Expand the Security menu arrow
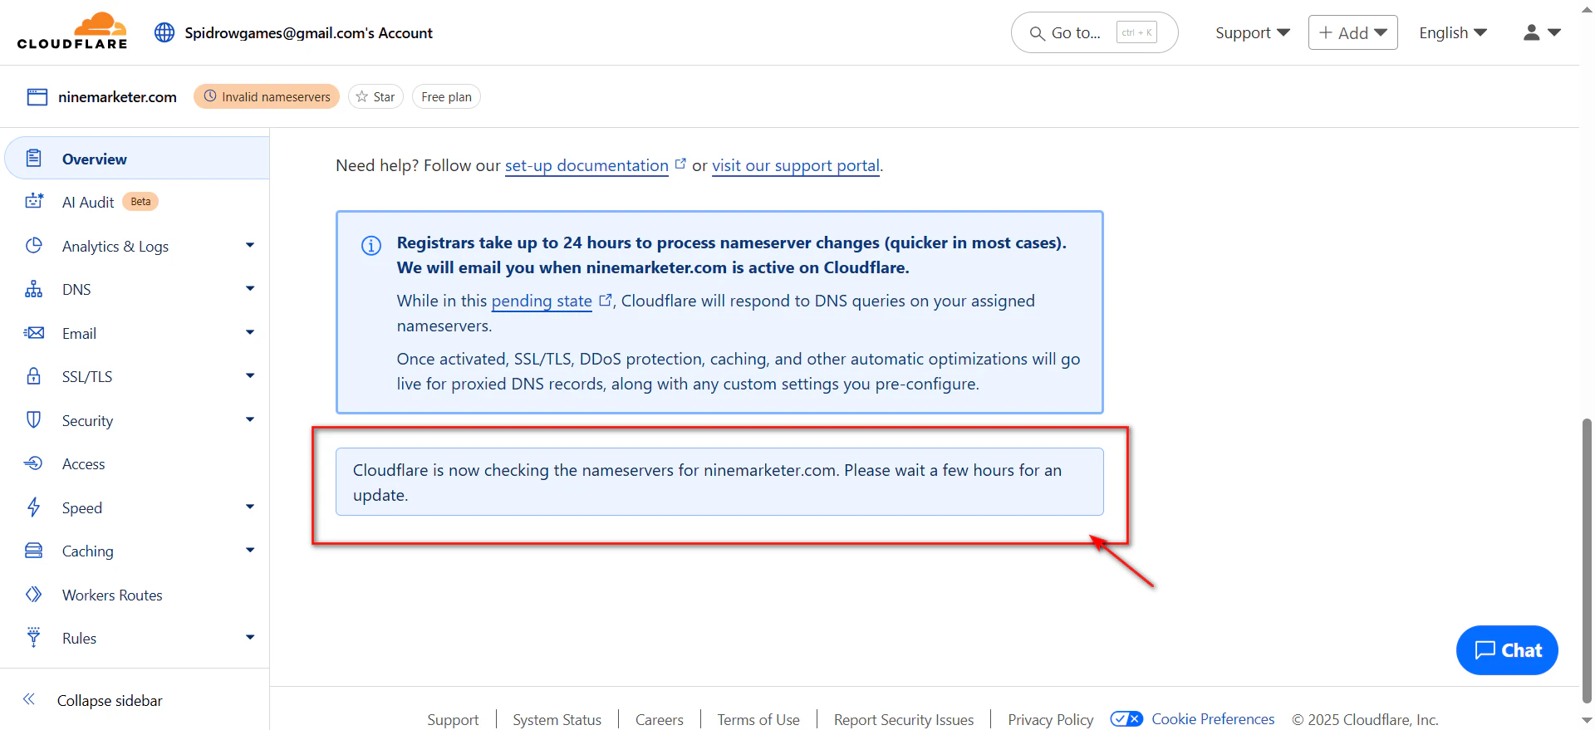The height and width of the screenshot is (730, 1595). (250, 419)
